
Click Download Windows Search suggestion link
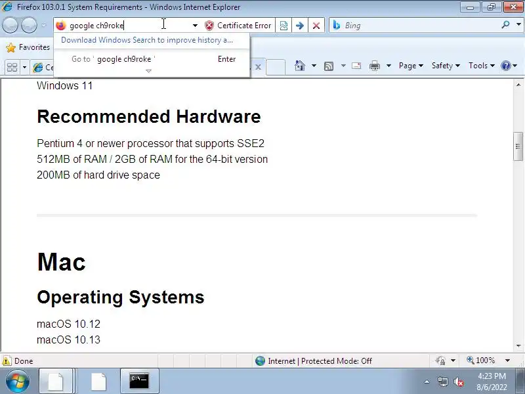point(147,40)
